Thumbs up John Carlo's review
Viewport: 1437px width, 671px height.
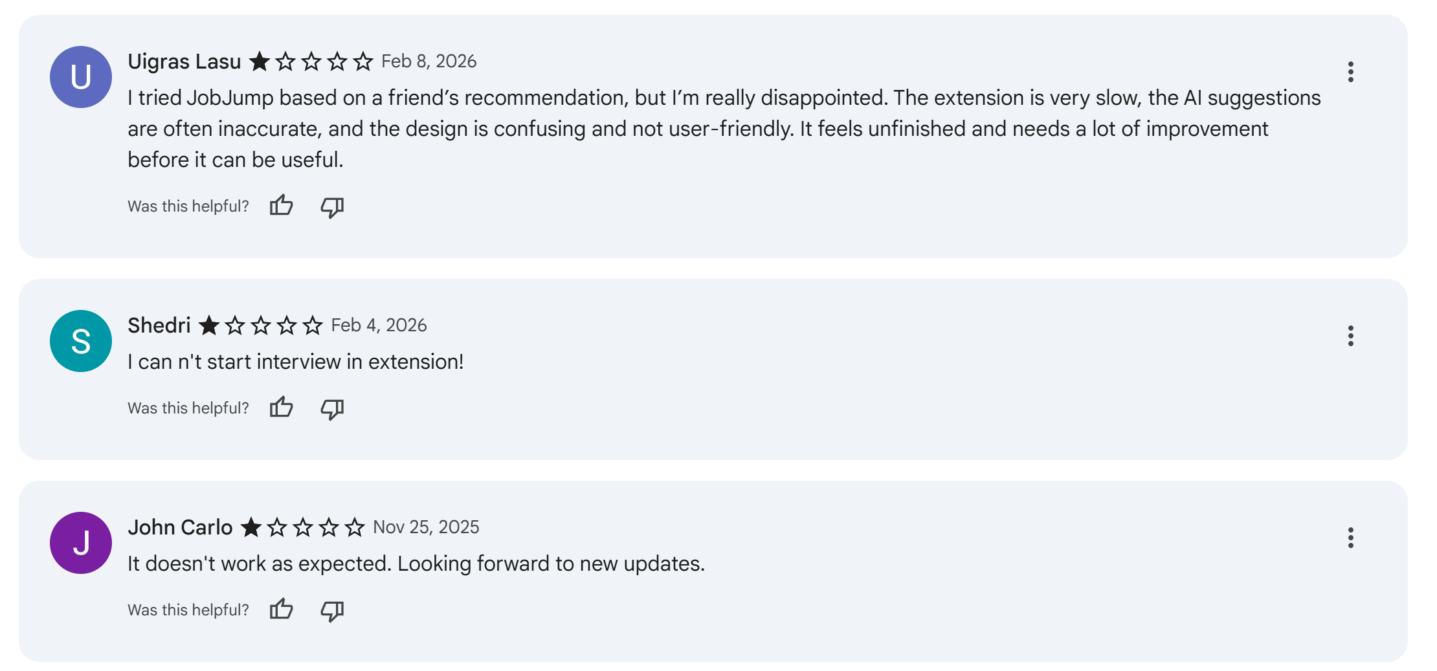click(x=282, y=610)
